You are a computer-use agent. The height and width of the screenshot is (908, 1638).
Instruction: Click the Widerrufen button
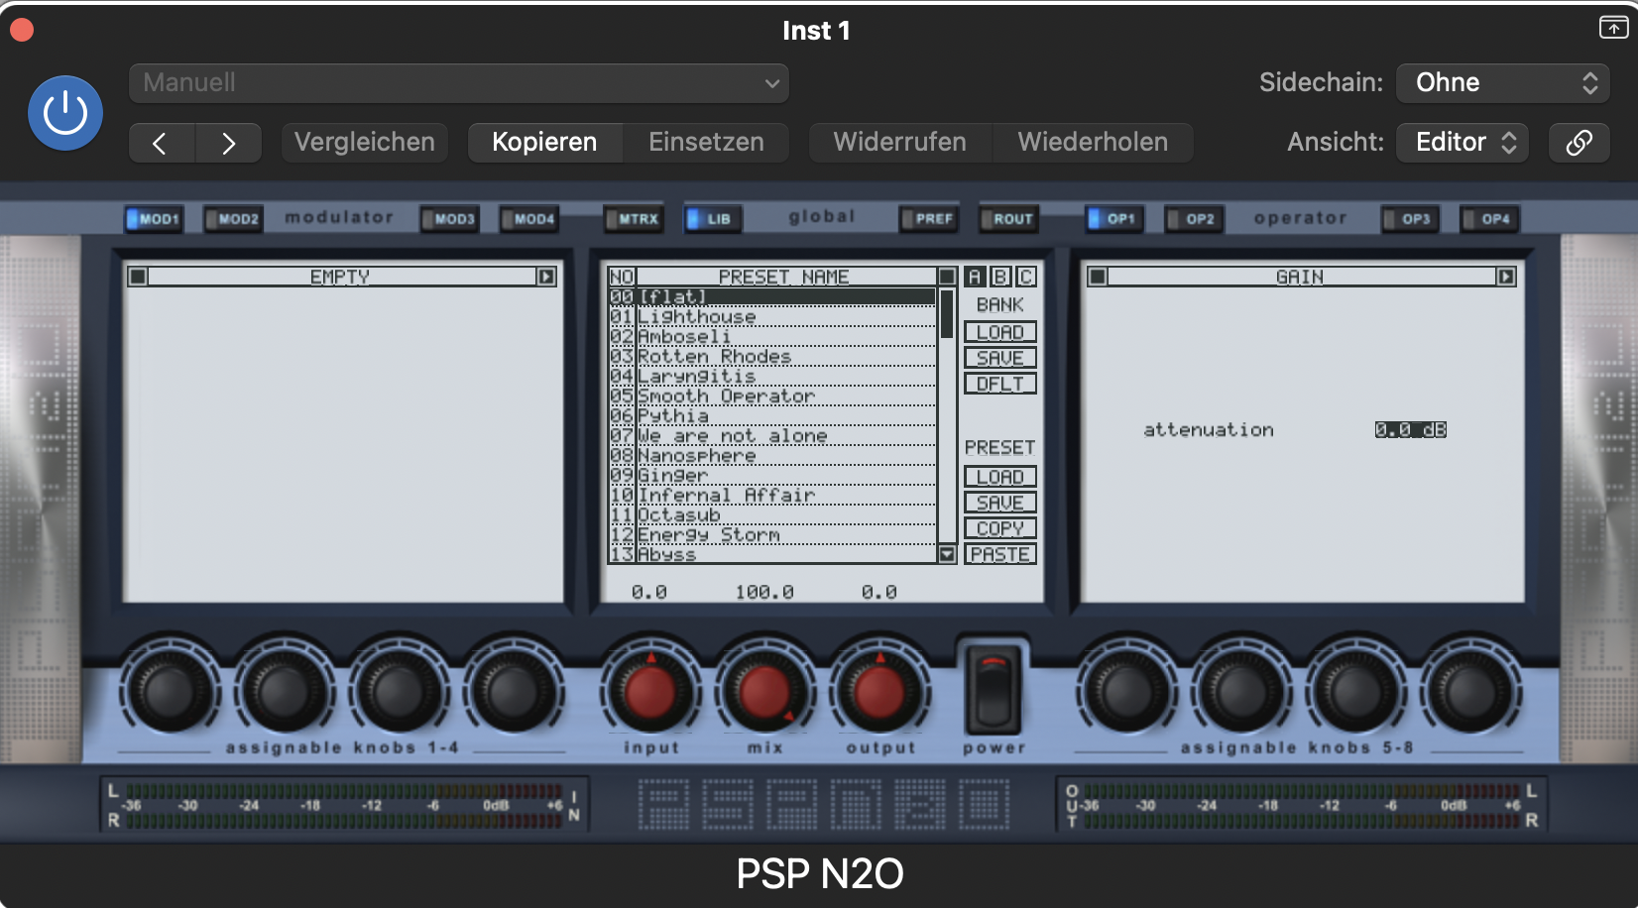(900, 143)
